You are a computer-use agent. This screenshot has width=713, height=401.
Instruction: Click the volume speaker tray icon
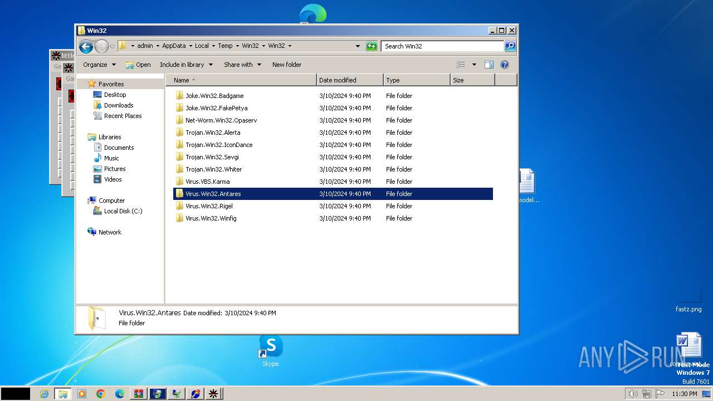click(x=633, y=394)
